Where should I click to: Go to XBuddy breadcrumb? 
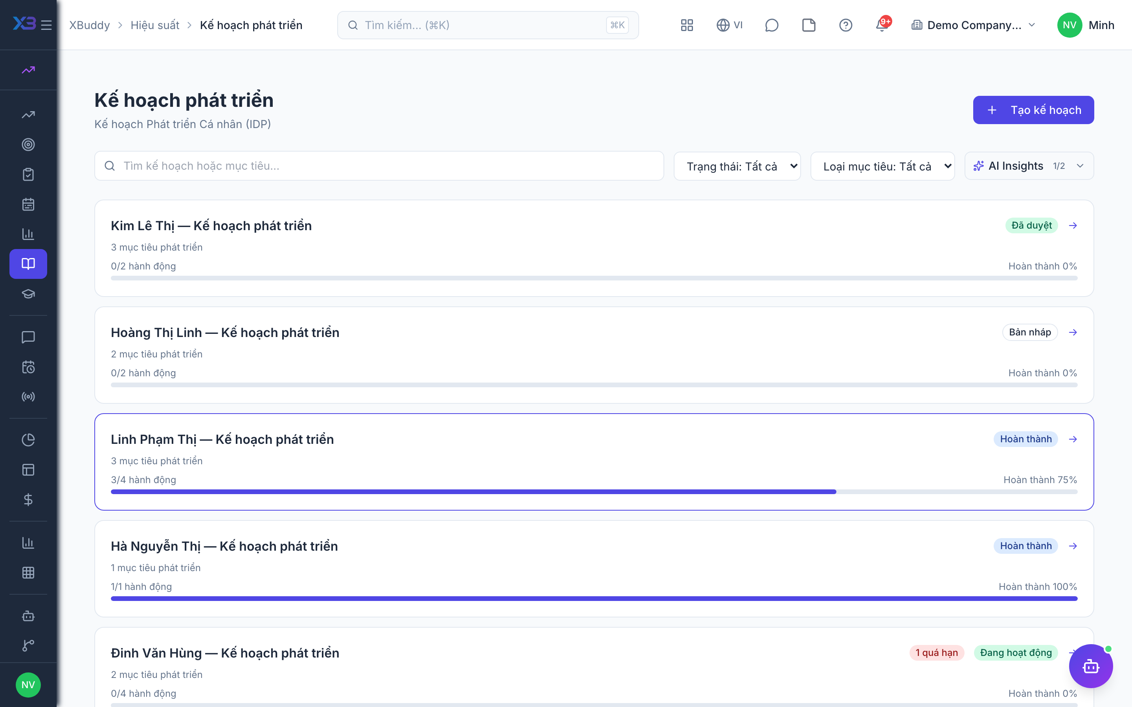89,25
